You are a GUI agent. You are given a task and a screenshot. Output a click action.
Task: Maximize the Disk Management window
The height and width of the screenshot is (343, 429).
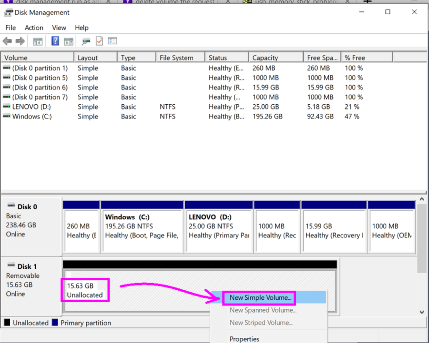coord(388,12)
